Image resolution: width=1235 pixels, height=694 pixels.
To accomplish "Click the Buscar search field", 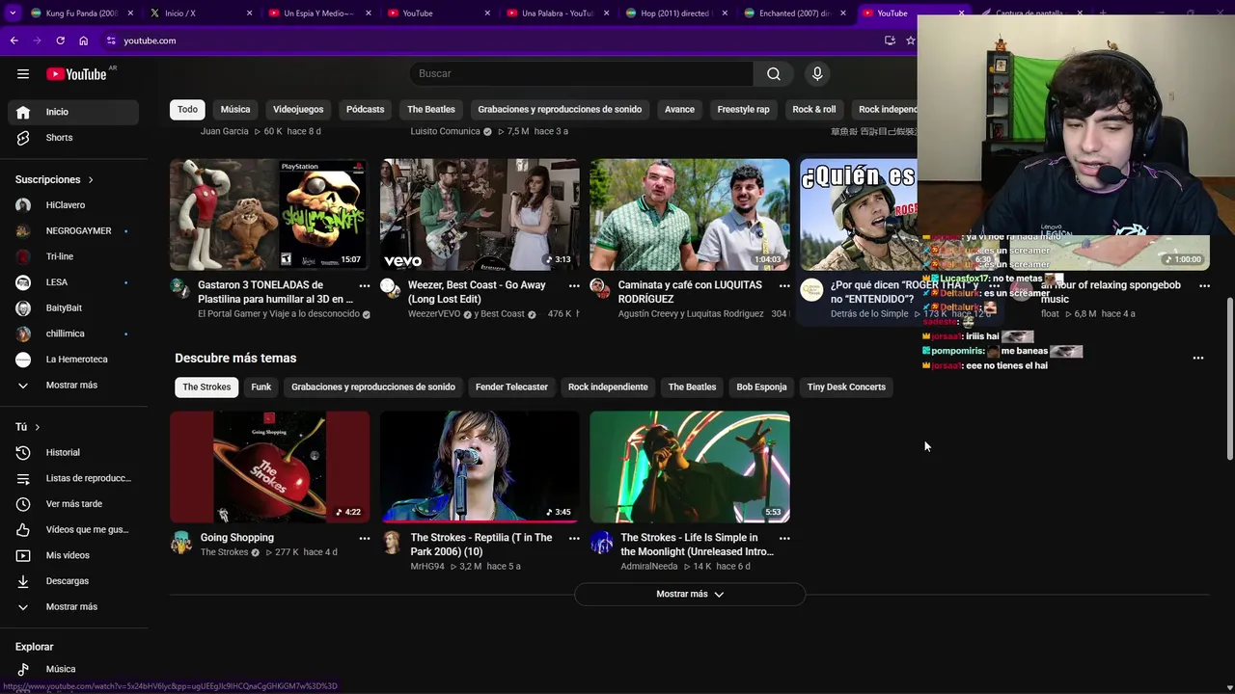I will [582, 73].
